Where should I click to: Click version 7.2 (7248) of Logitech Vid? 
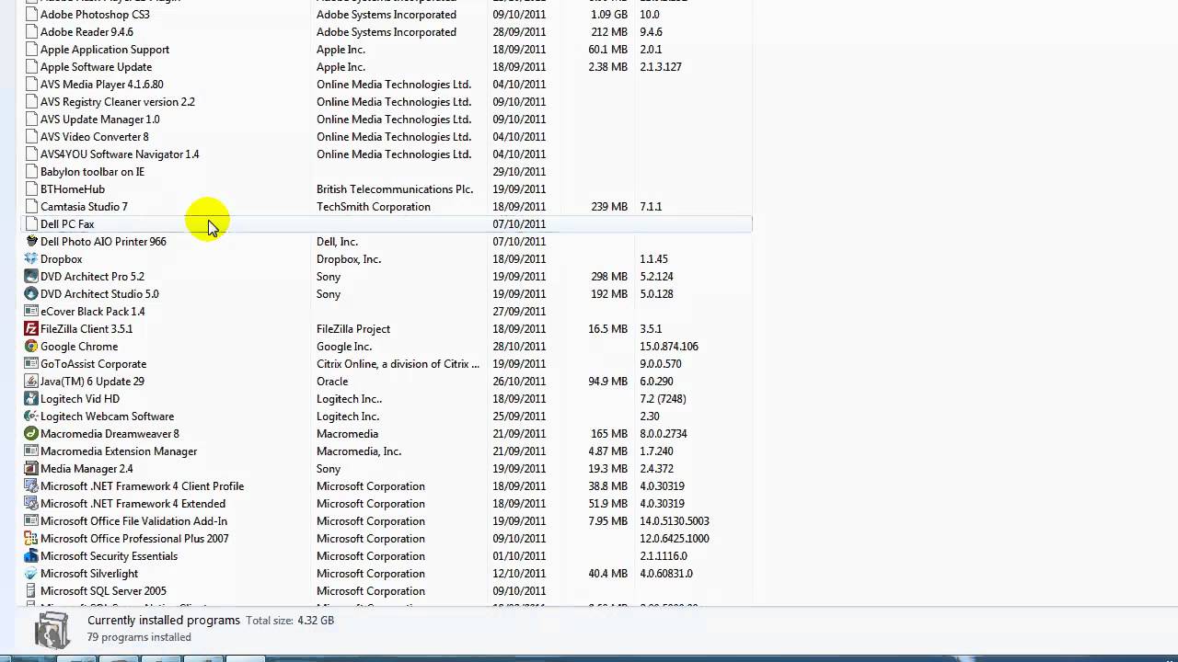click(x=663, y=399)
